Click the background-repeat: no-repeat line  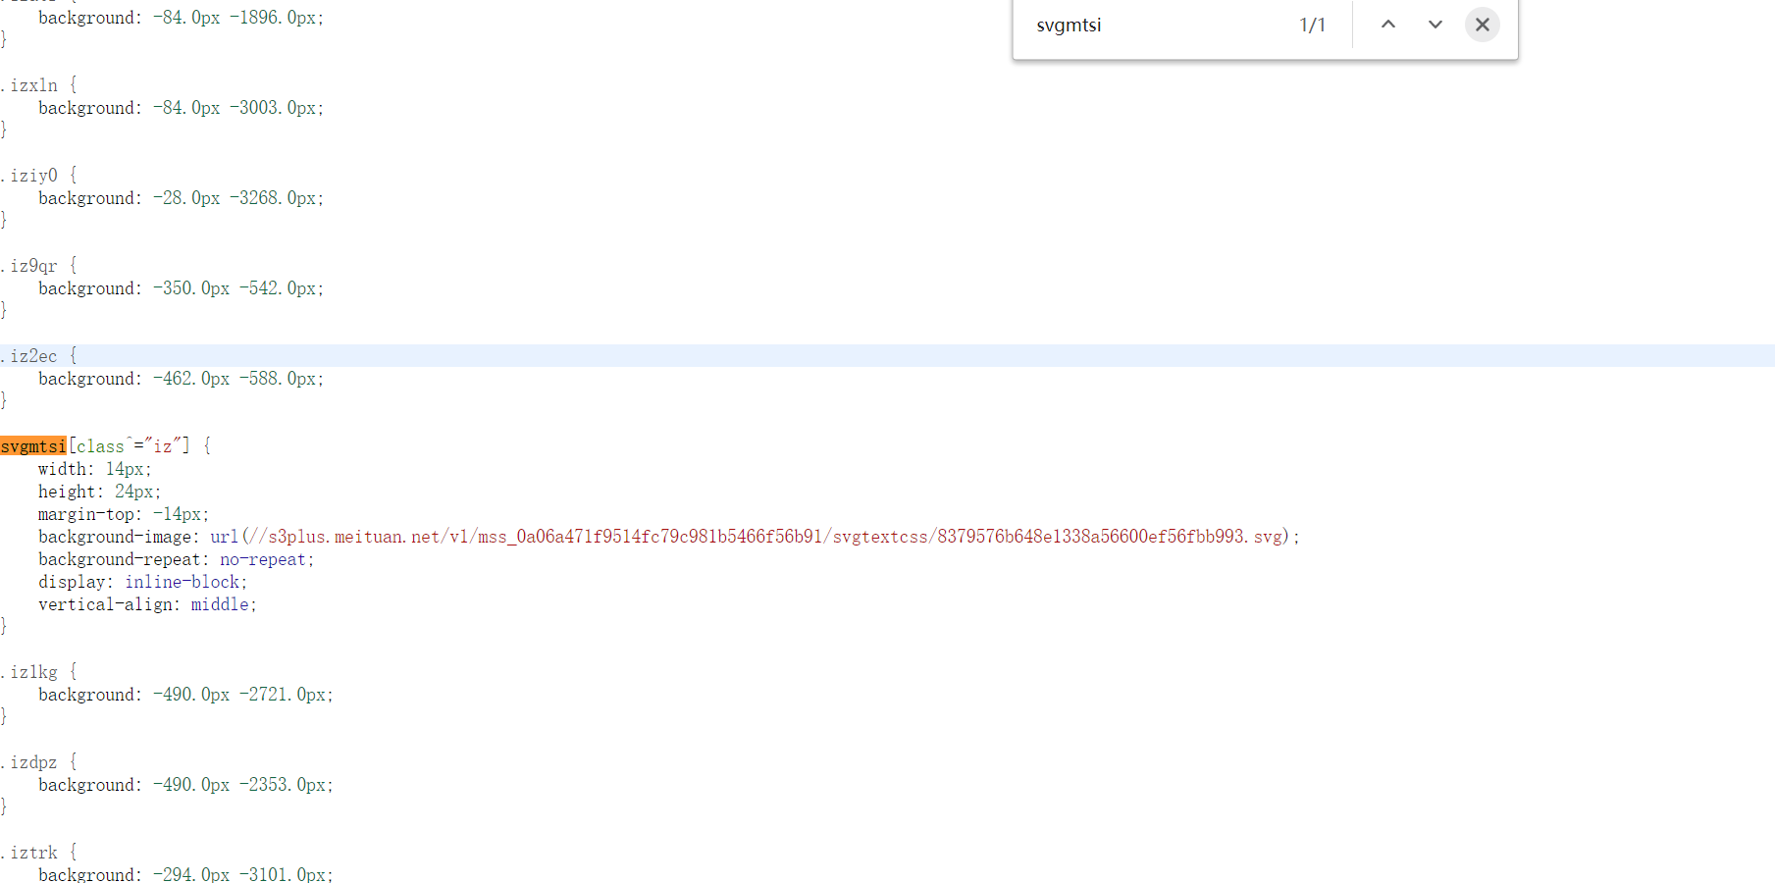click(x=177, y=559)
